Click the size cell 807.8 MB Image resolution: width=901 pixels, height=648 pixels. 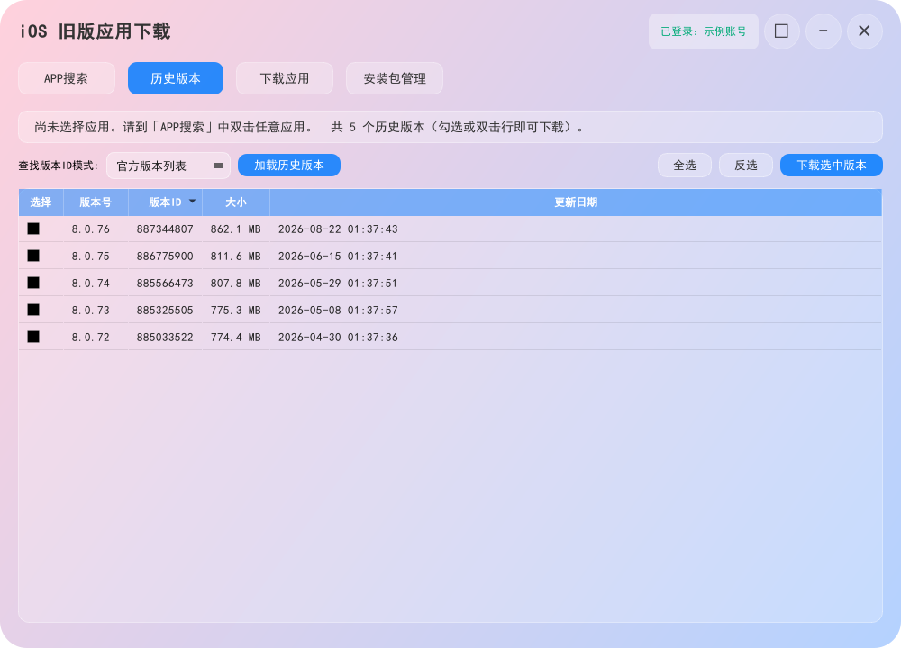pyautogui.click(x=235, y=283)
